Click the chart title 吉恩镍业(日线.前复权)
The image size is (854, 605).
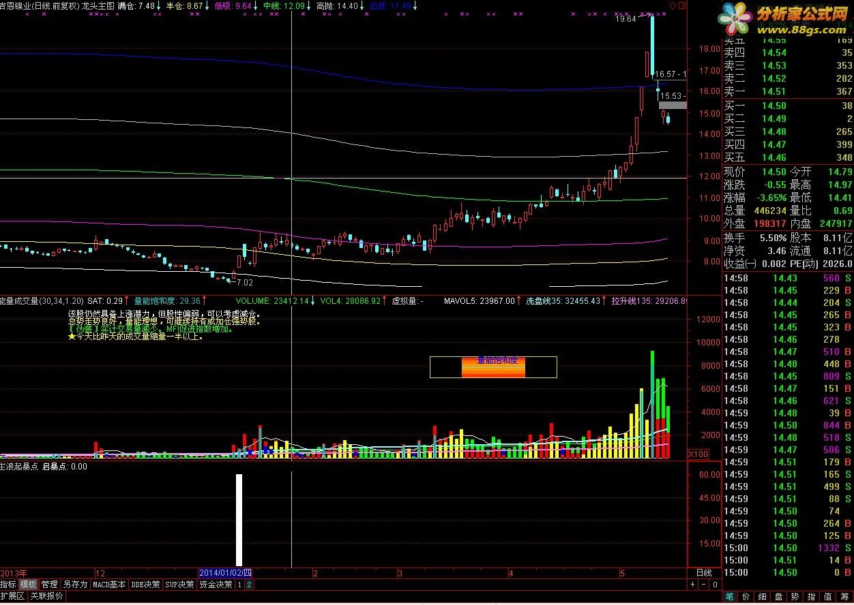coord(39,5)
